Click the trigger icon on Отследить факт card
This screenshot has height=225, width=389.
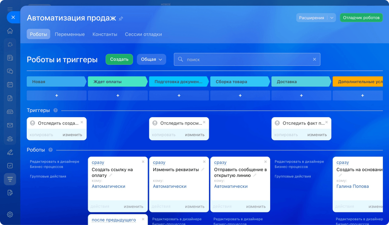pyautogui.click(x=277, y=123)
